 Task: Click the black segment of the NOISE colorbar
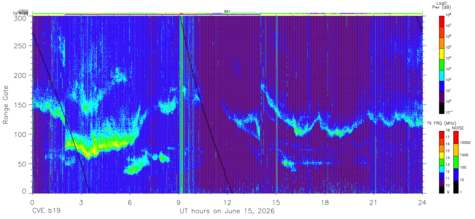[x=456, y=187]
